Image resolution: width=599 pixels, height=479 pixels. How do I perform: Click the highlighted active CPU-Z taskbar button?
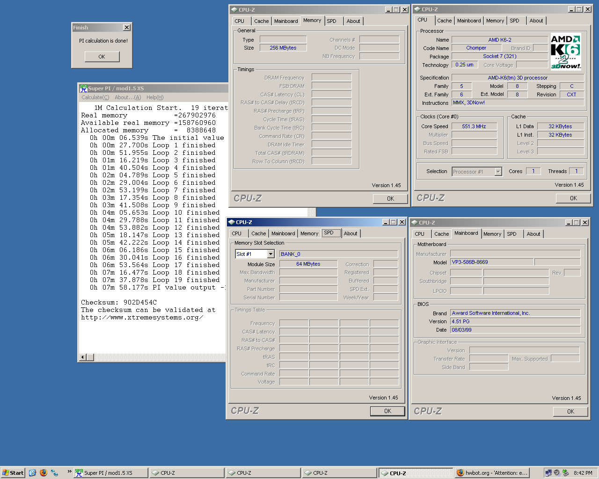coord(416,473)
